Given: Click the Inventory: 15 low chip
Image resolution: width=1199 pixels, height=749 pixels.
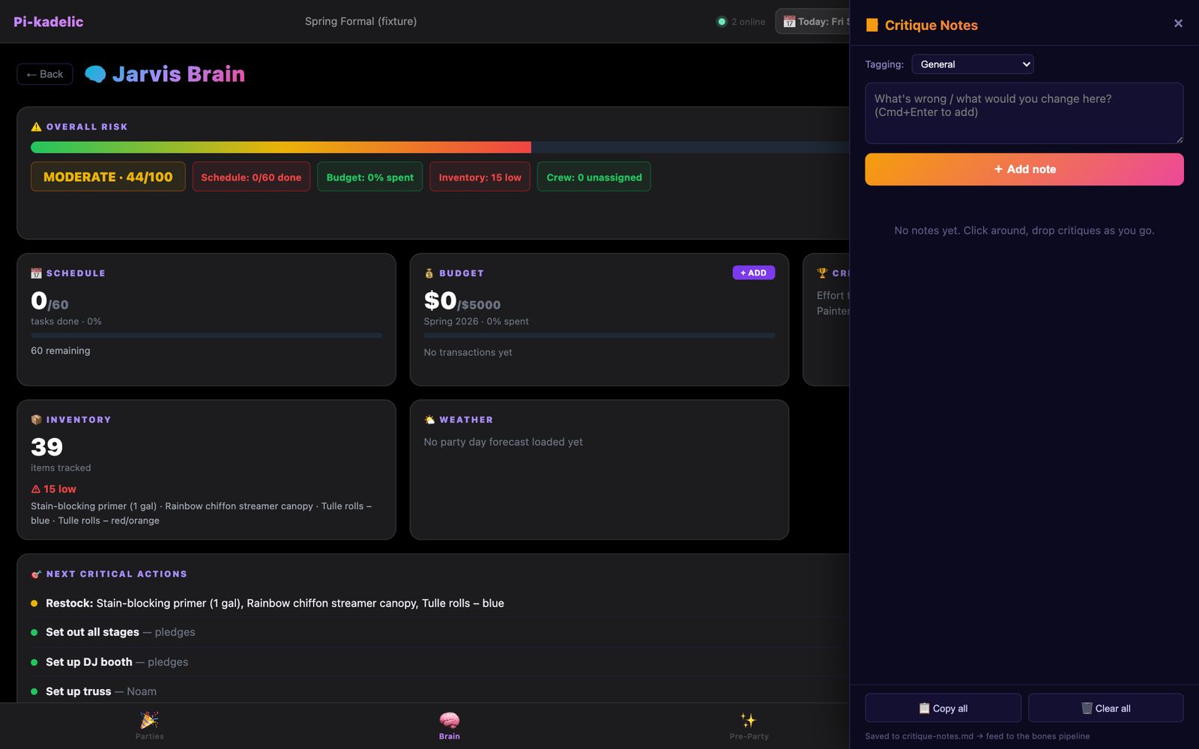Looking at the screenshot, I should point(480,177).
